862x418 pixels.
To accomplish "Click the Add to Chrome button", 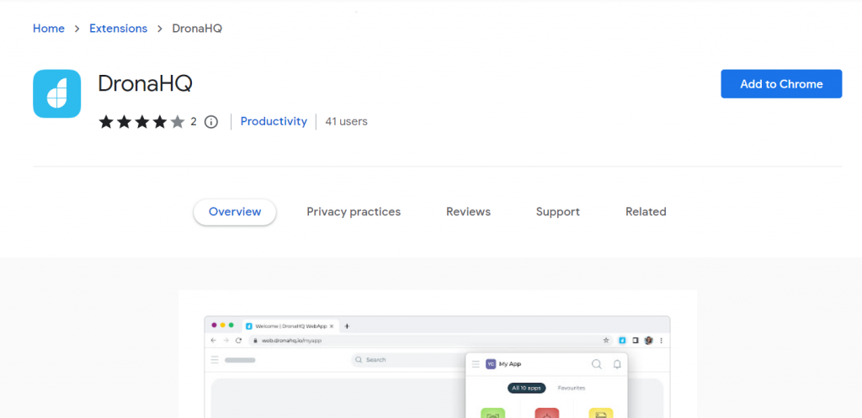I will [x=781, y=84].
